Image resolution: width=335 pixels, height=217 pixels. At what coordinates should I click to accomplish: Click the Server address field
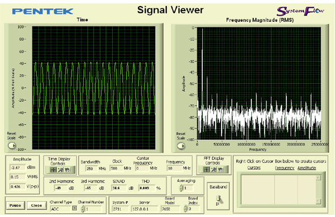[145, 209]
